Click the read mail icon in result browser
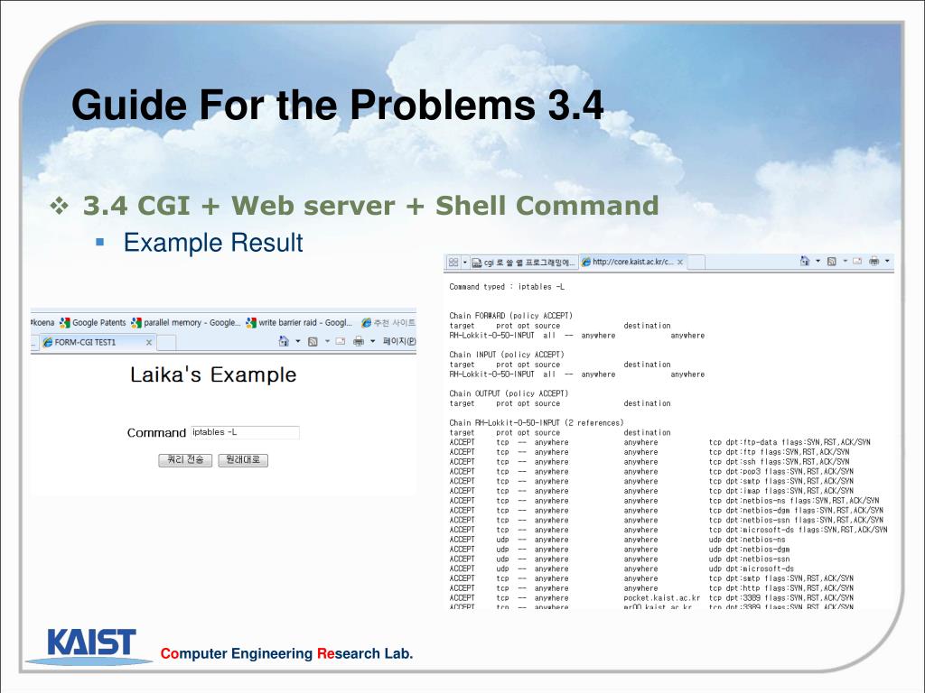 (857, 261)
